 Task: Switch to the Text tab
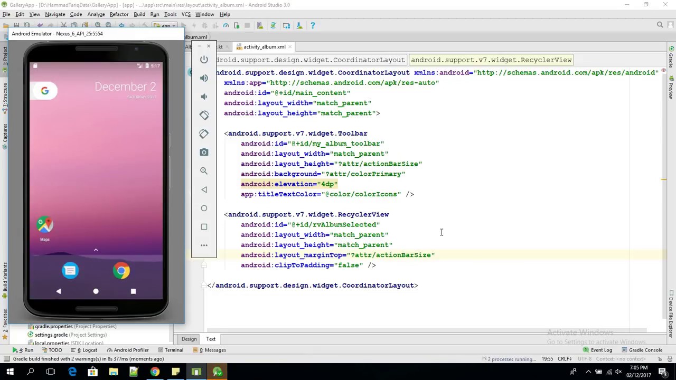pos(211,339)
